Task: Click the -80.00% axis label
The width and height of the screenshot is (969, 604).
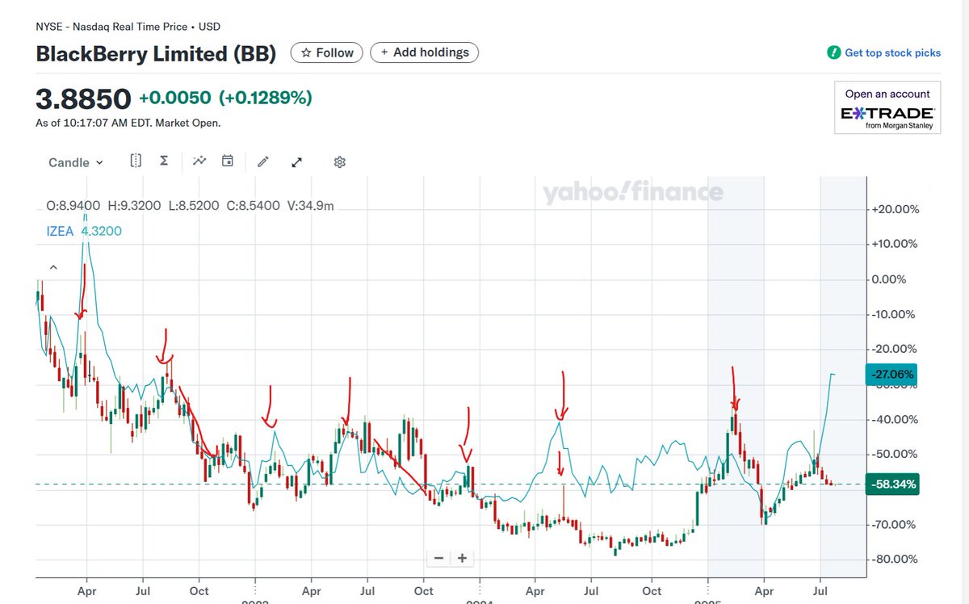Action: pos(896,559)
